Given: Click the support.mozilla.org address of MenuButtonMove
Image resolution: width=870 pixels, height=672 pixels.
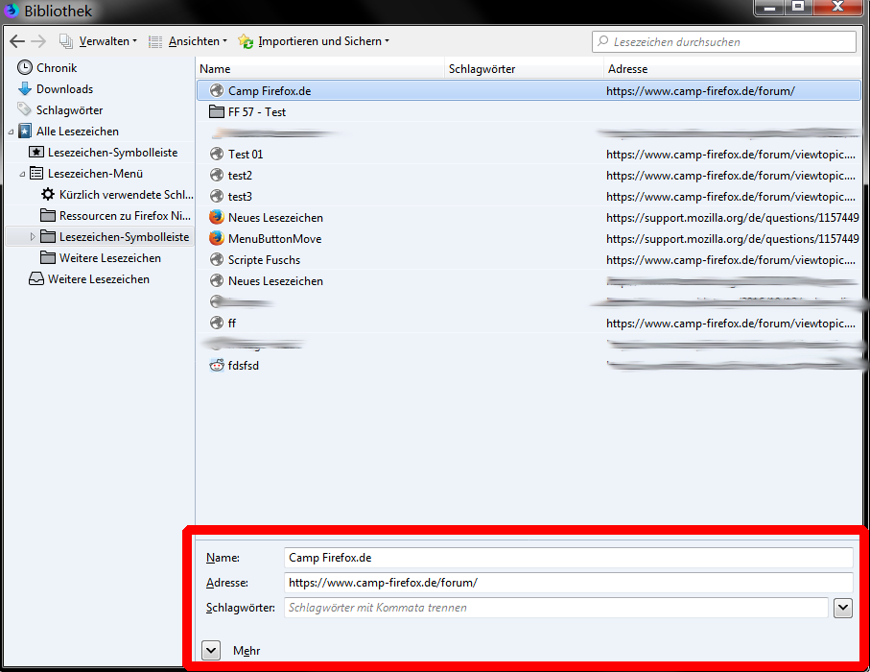Looking at the screenshot, I should [x=733, y=239].
